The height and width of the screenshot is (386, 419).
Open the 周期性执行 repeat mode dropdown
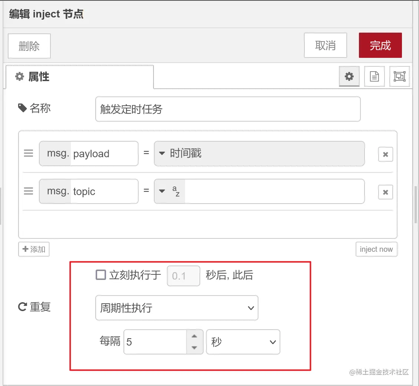[x=176, y=308]
